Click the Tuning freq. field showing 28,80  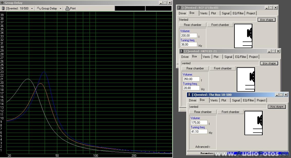pos(191,88)
